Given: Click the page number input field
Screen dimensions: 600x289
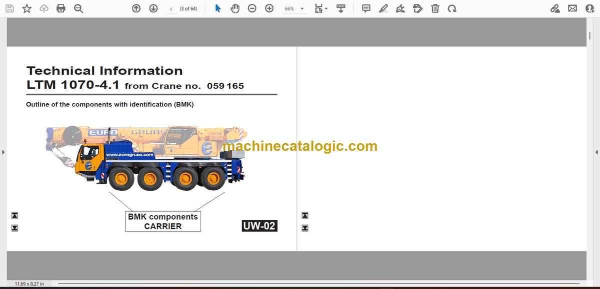Looking at the screenshot, I should pyautogui.click(x=171, y=8).
